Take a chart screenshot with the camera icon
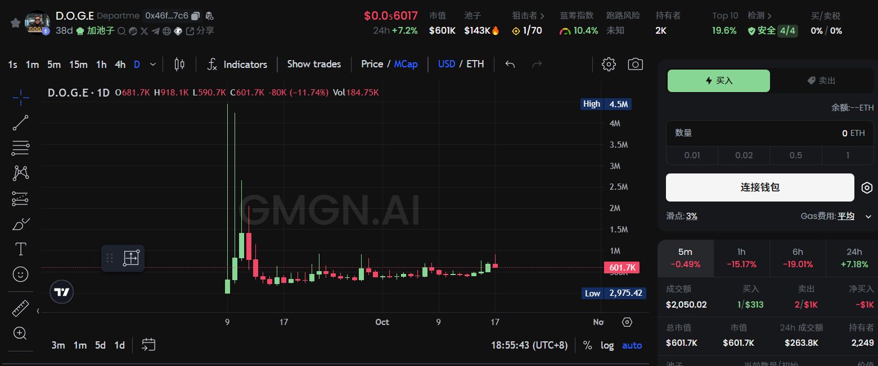The height and width of the screenshot is (366, 878). pyautogui.click(x=635, y=64)
